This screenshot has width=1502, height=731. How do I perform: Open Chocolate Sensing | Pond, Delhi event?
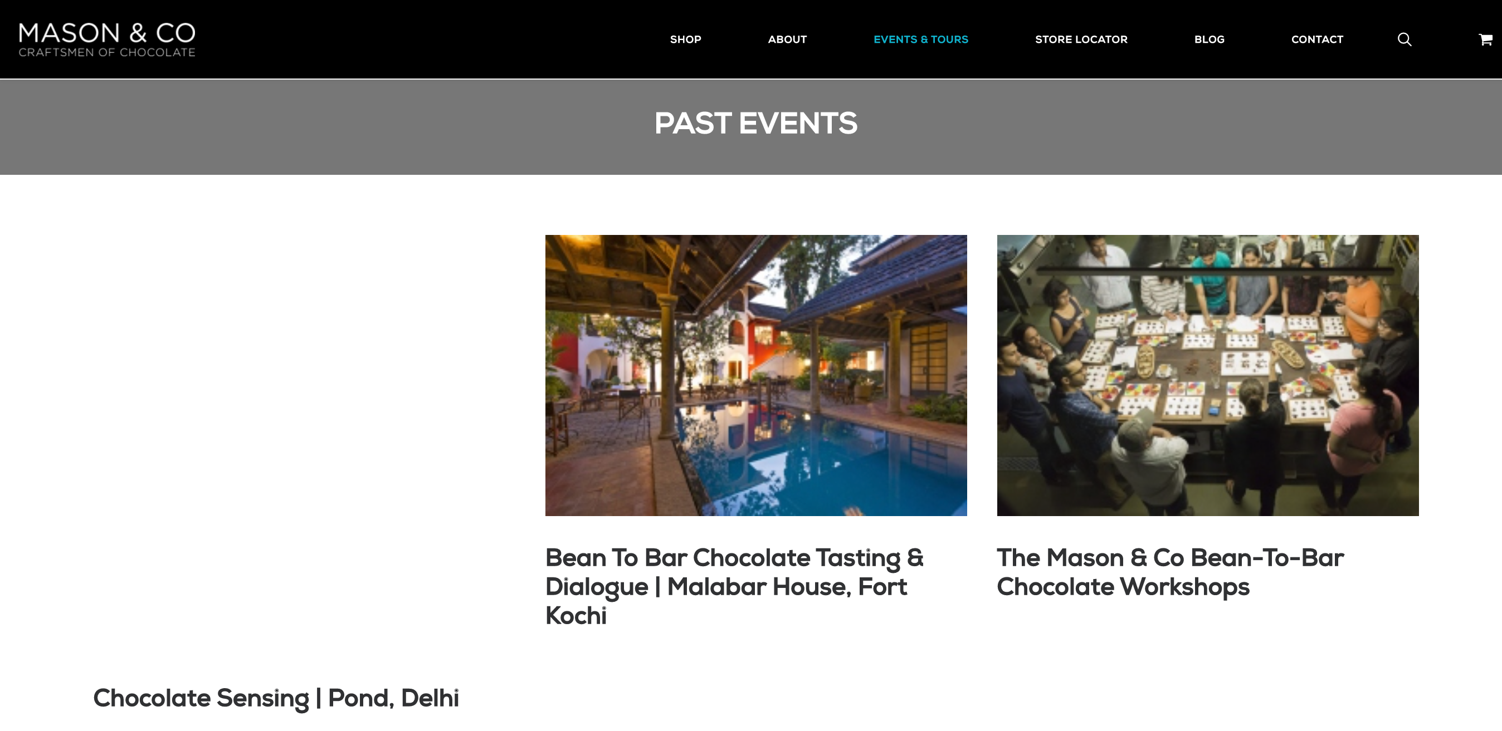click(x=276, y=698)
